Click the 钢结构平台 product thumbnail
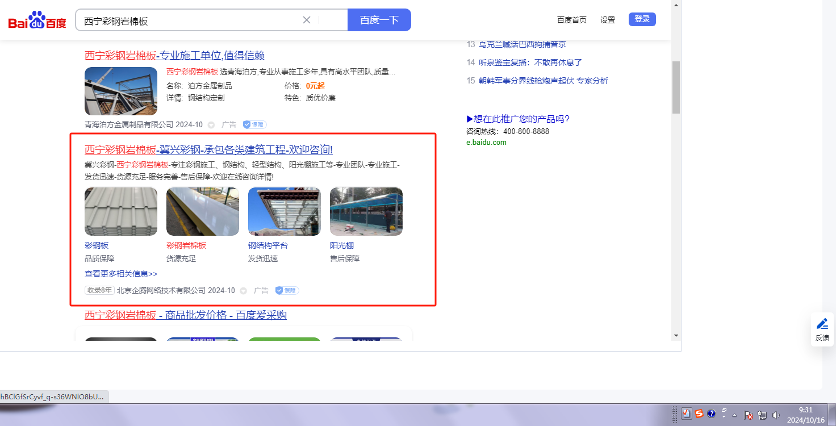The height and width of the screenshot is (426, 836). (x=285, y=211)
